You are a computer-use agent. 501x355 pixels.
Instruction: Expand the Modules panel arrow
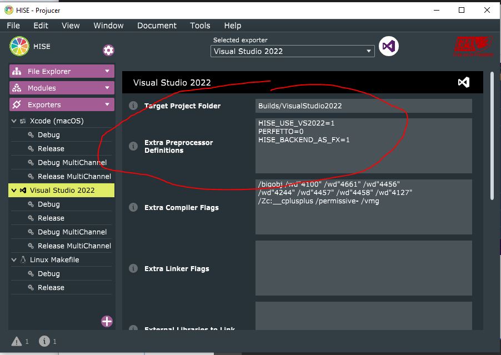(x=107, y=88)
